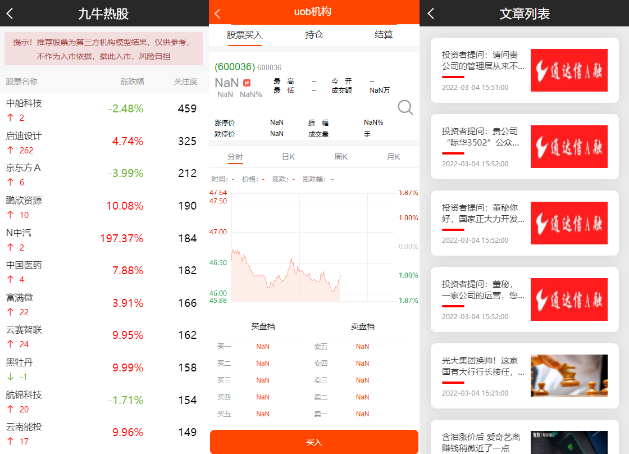Click the dark thumbnail of 爱奇艺 article

(569, 442)
